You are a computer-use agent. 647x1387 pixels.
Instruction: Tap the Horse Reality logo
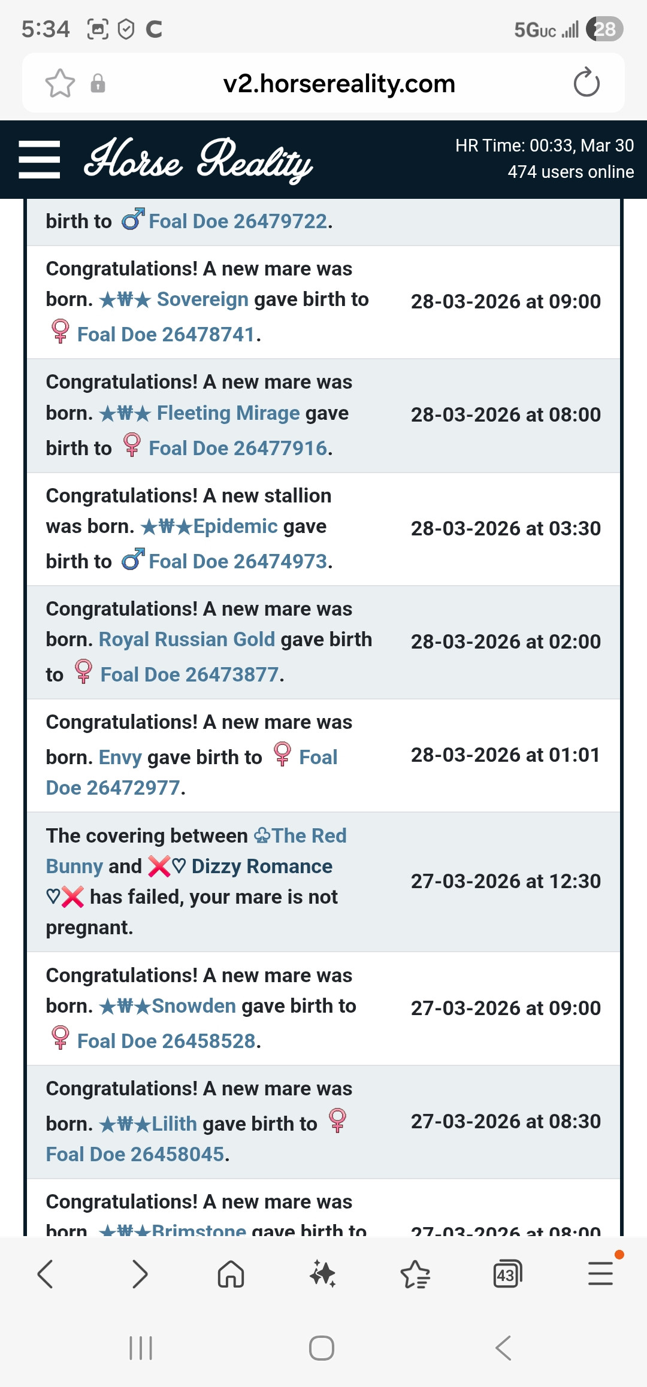pos(198,160)
